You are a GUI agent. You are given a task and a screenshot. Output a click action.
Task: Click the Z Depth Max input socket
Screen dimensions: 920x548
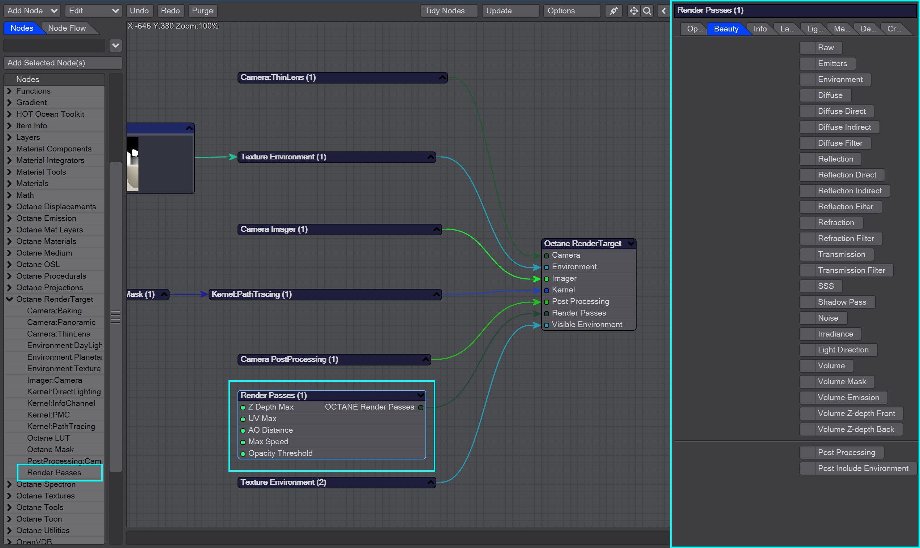[243, 407]
